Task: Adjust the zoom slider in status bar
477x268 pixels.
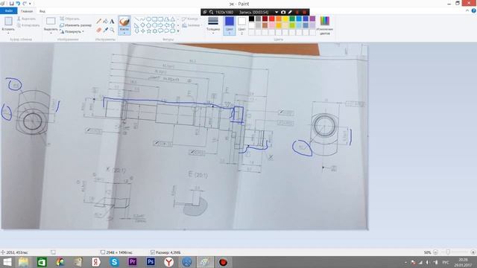Action: click(448, 252)
